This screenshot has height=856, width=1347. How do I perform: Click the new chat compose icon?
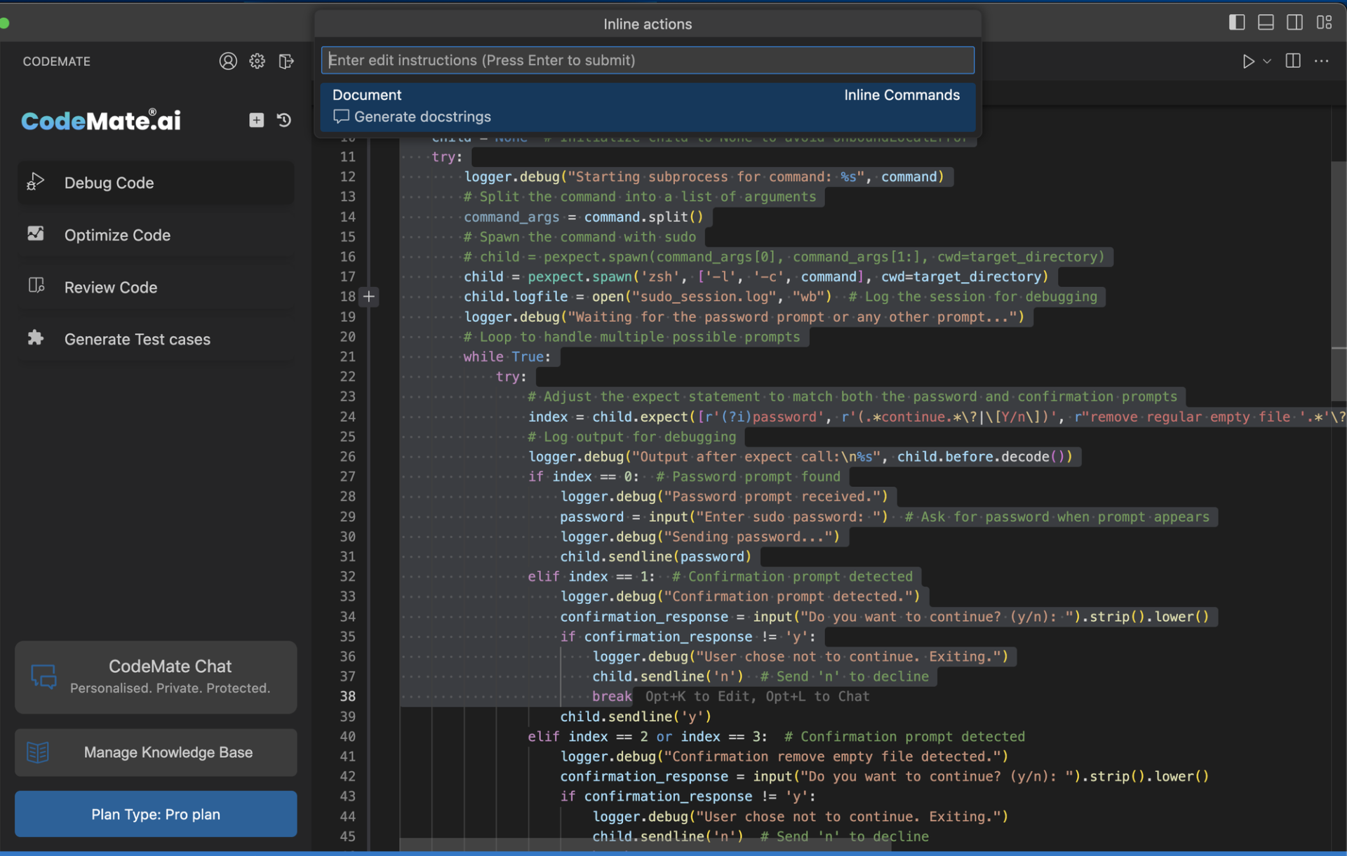pyautogui.click(x=256, y=120)
